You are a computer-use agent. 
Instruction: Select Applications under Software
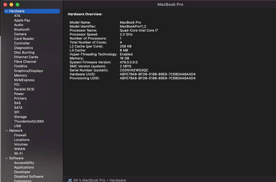24,167
